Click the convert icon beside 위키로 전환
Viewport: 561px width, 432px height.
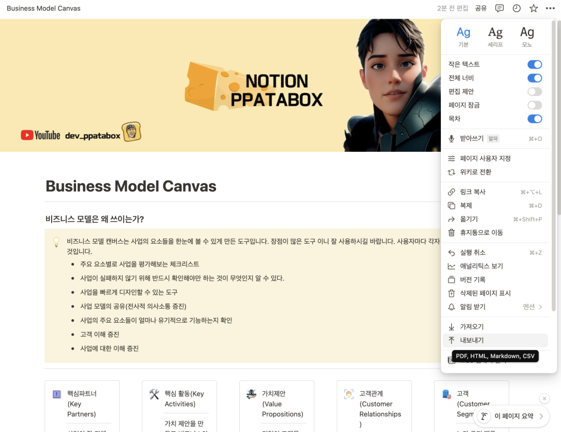click(x=451, y=172)
